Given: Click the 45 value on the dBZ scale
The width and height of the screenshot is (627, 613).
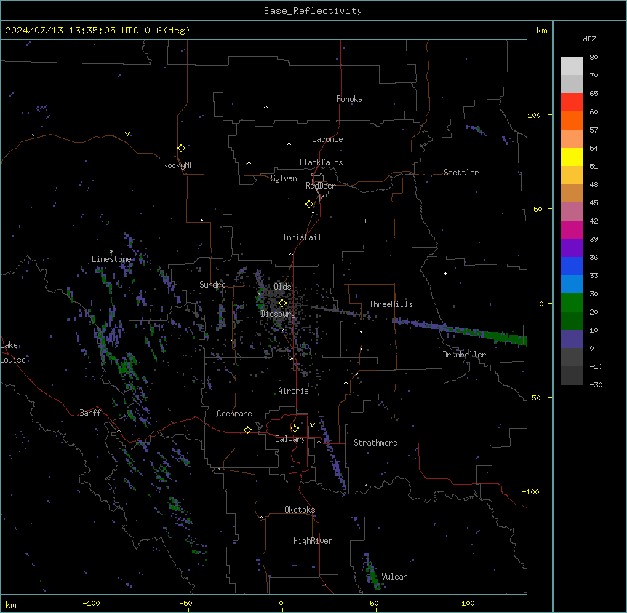Looking at the screenshot, I should (x=594, y=203).
